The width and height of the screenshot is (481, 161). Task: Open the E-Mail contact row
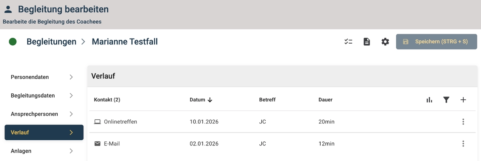tap(112, 143)
